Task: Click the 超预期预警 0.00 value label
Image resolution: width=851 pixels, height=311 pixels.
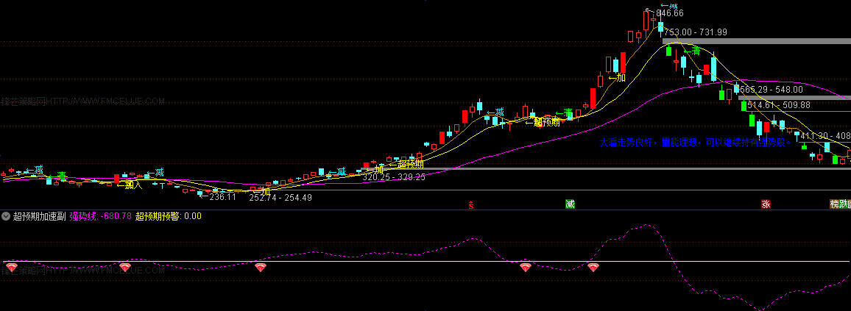Action: pos(169,216)
